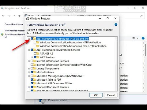Expand the Microsoft Message Queue Server node
147x110 pixels.
click(x=29, y=76)
